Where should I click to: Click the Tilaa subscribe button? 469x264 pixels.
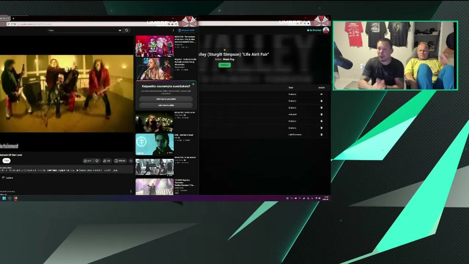click(6, 161)
